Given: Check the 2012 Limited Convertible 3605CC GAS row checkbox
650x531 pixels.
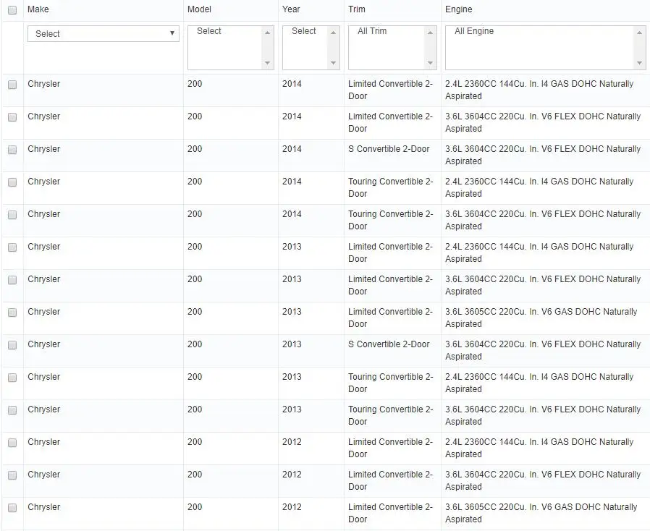Looking at the screenshot, I should pos(12,508).
